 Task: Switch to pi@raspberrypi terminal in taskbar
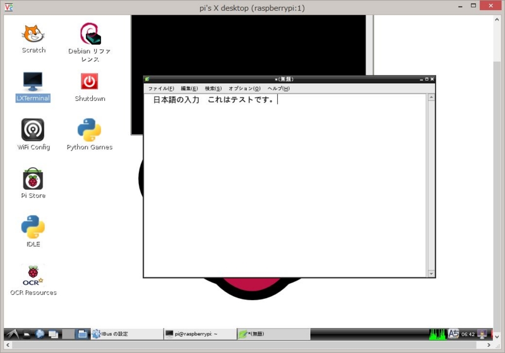tap(200, 334)
